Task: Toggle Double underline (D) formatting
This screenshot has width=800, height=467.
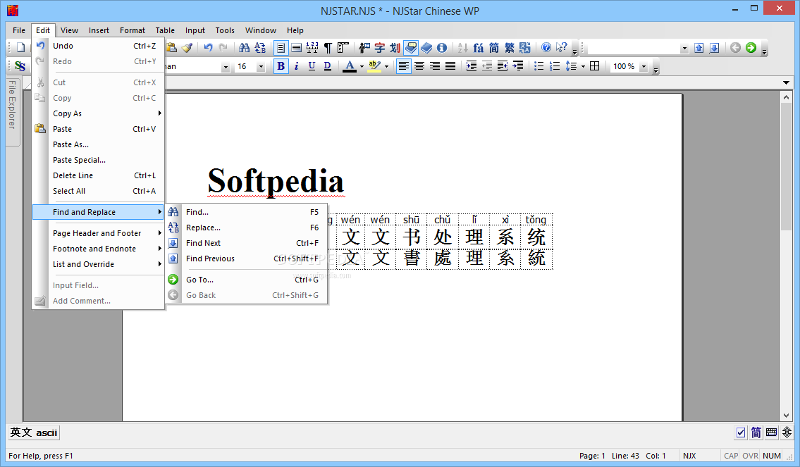Action: [328, 66]
